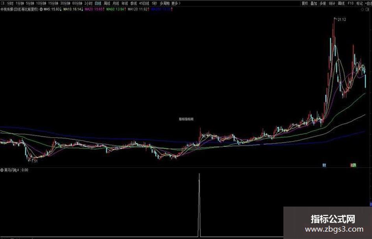
Task: Select the 5秒 period tab
Action: coord(154,3)
